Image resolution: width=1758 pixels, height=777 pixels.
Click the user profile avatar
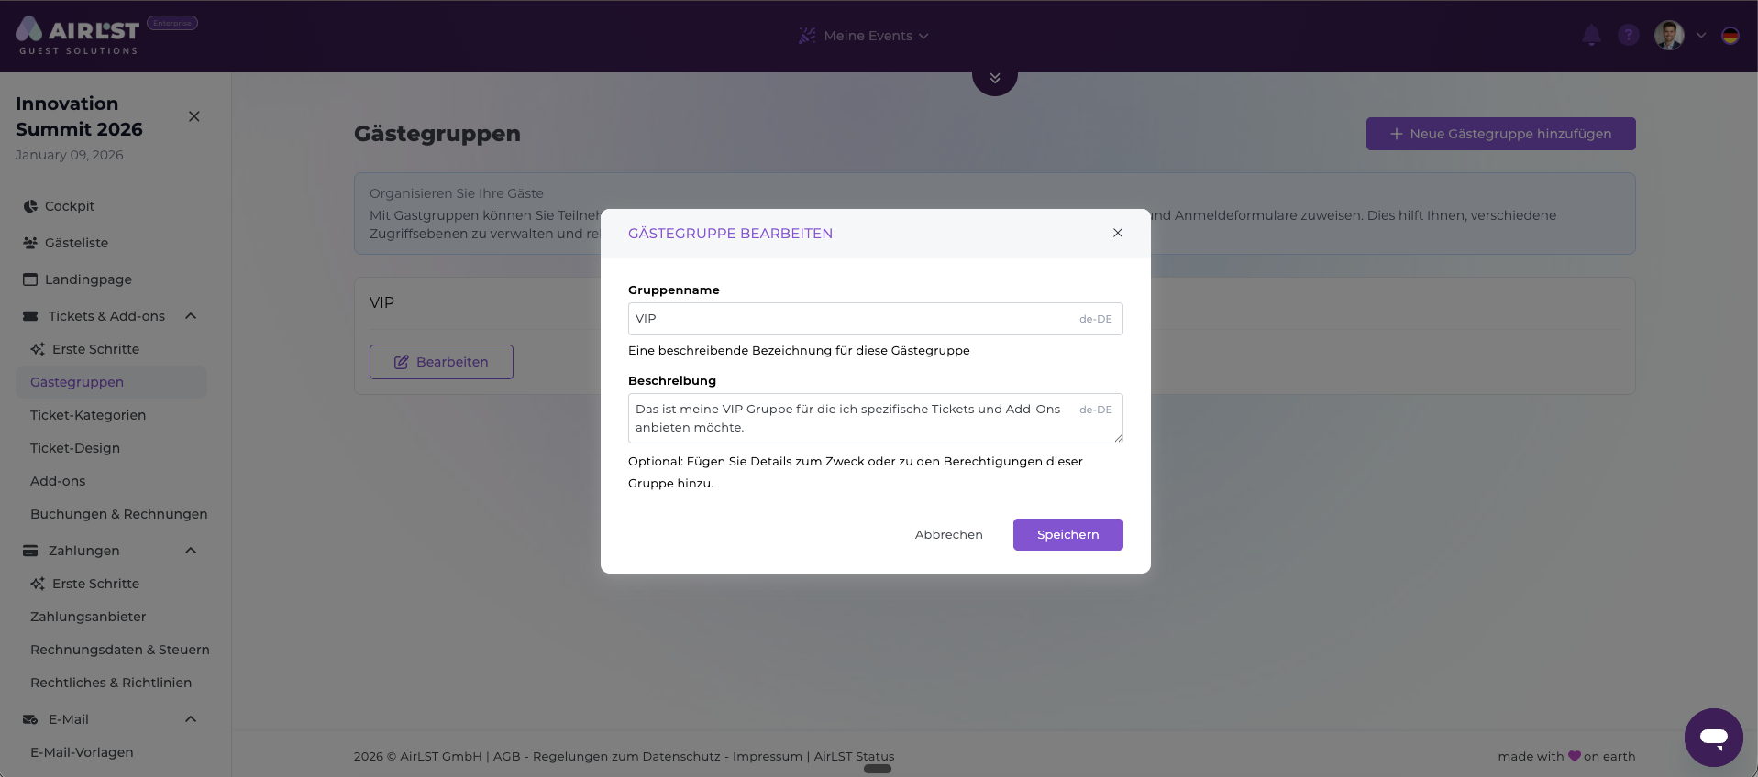(x=1669, y=36)
